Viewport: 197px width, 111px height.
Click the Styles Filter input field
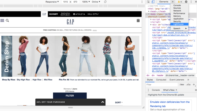click(162, 85)
